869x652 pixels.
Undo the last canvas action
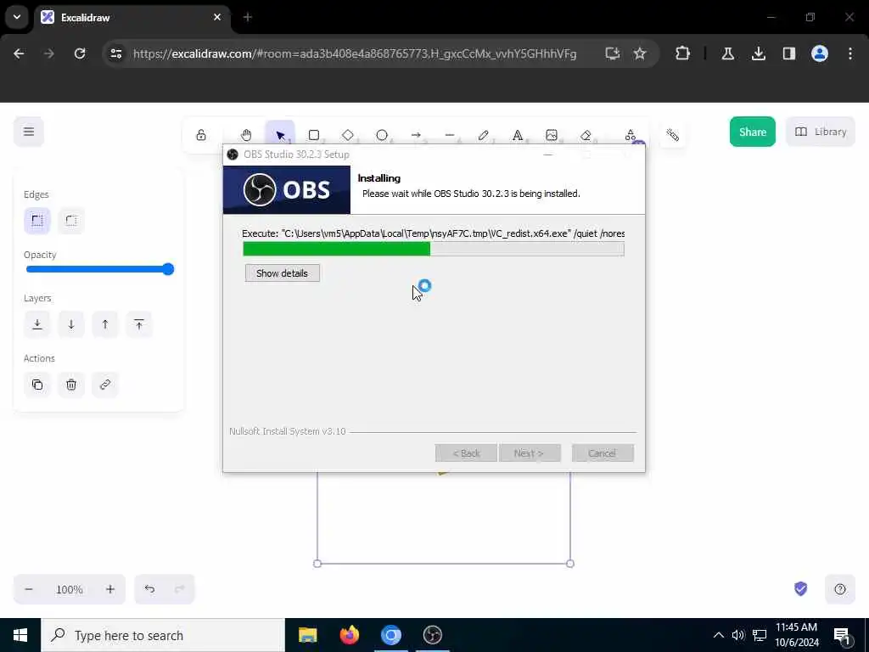pyautogui.click(x=149, y=589)
